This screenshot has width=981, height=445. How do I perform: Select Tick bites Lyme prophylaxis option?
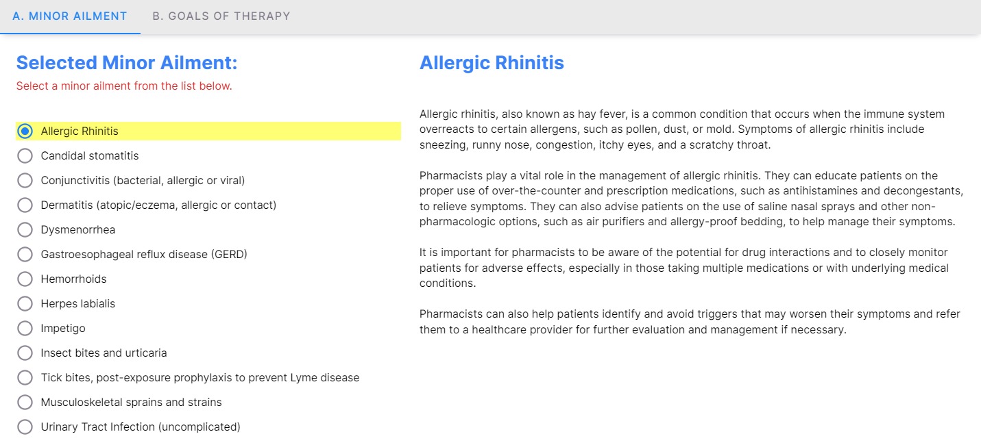click(x=25, y=377)
